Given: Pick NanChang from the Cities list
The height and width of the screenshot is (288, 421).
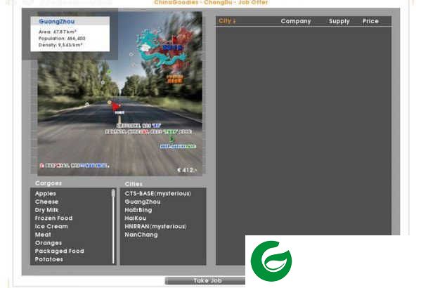Looking at the screenshot, I should 141,235.
